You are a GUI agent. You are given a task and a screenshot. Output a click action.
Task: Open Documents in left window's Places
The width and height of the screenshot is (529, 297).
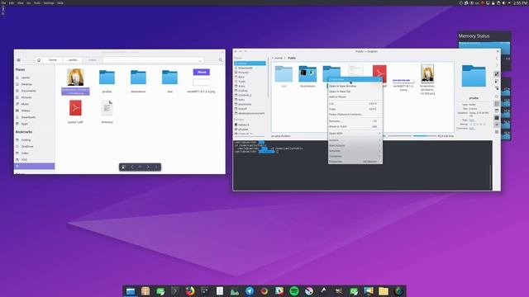click(35, 91)
